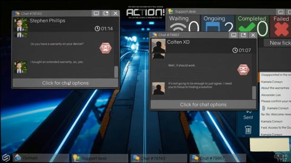Open the Trash folder icon
Viewport: 291px width, 163px height.
248,129
